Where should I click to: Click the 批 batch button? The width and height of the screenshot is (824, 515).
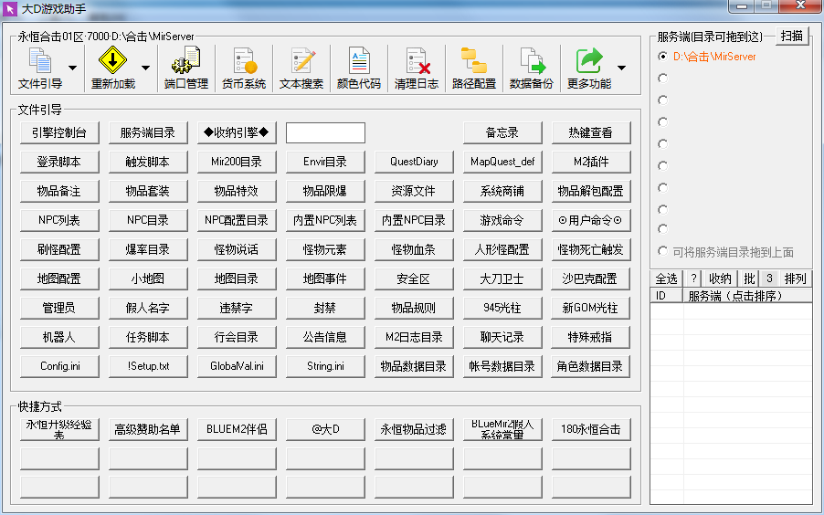(749, 279)
